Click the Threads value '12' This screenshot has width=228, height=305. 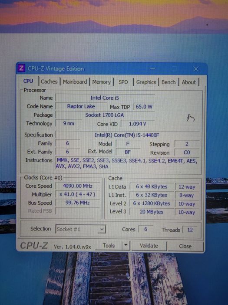[190, 230]
